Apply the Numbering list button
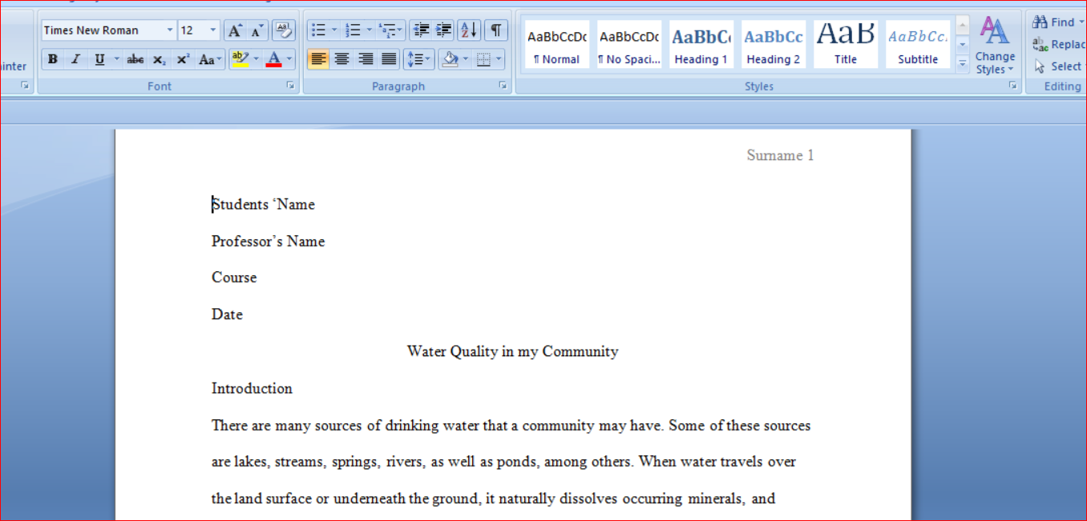 point(353,30)
